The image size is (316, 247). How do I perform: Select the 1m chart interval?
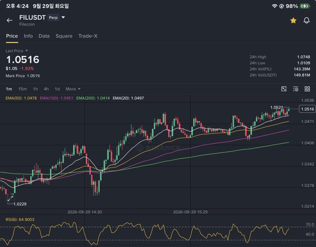[9, 89]
